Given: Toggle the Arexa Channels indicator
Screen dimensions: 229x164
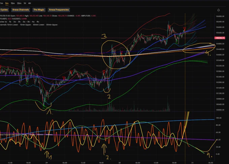Looking at the screenshot, I should [21, 10].
